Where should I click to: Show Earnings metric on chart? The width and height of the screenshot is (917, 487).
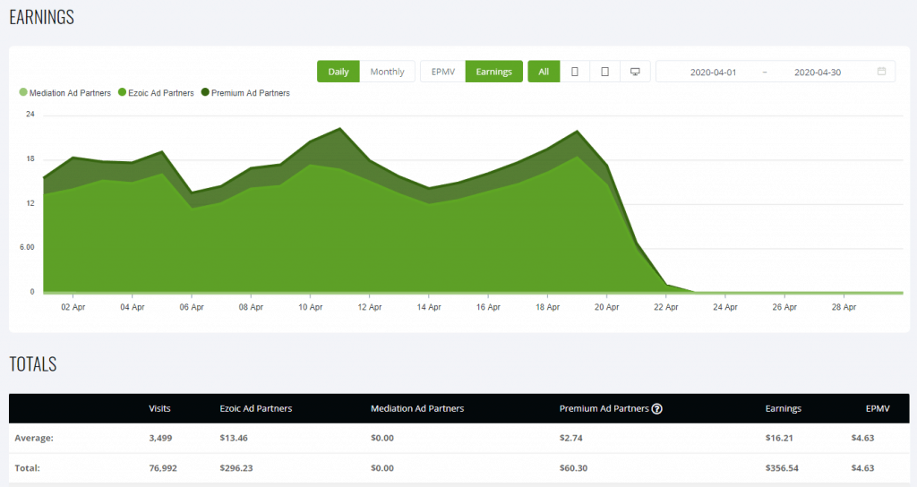tap(493, 72)
